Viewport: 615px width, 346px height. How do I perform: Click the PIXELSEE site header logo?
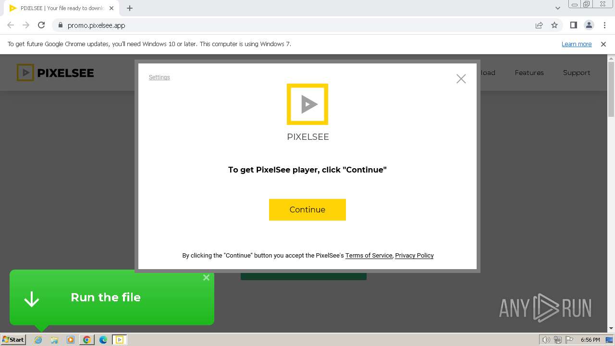click(55, 73)
